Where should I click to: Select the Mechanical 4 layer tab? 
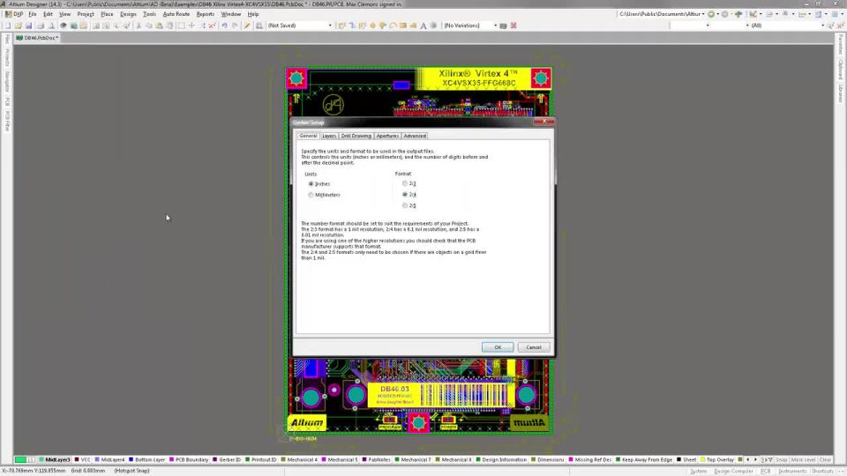click(x=299, y=460)
